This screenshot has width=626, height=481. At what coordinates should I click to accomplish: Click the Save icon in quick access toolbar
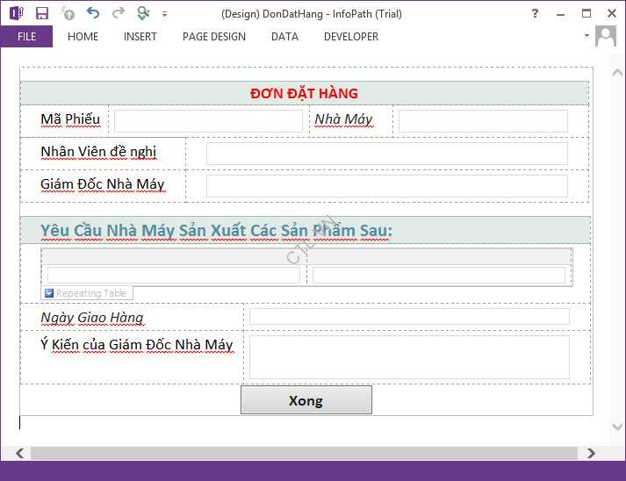click(x=41, y=13)
